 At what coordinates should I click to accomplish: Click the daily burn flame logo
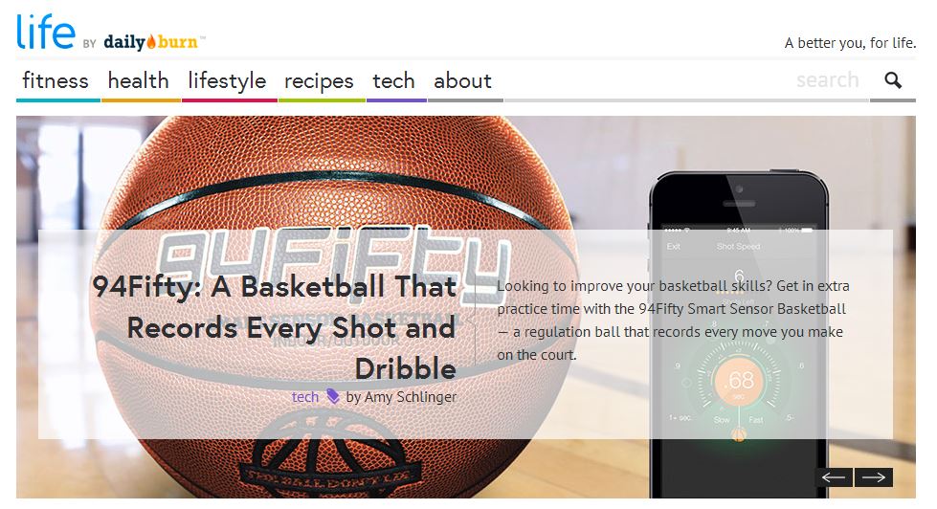150,42
